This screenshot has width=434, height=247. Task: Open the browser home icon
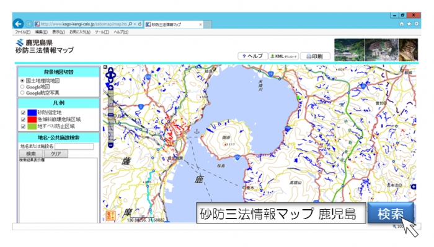[402, 24]
